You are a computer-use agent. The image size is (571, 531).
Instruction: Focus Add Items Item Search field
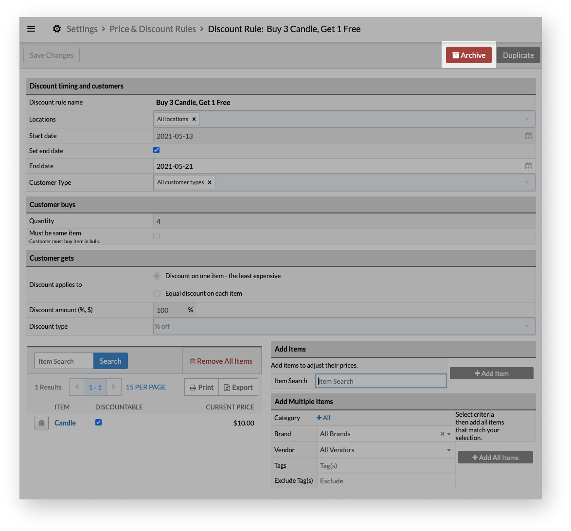coord(381,381)
